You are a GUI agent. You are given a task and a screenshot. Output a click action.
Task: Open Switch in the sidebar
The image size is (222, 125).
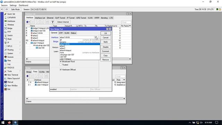[10, 35]
